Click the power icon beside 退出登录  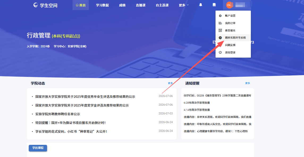coord(220,52)
